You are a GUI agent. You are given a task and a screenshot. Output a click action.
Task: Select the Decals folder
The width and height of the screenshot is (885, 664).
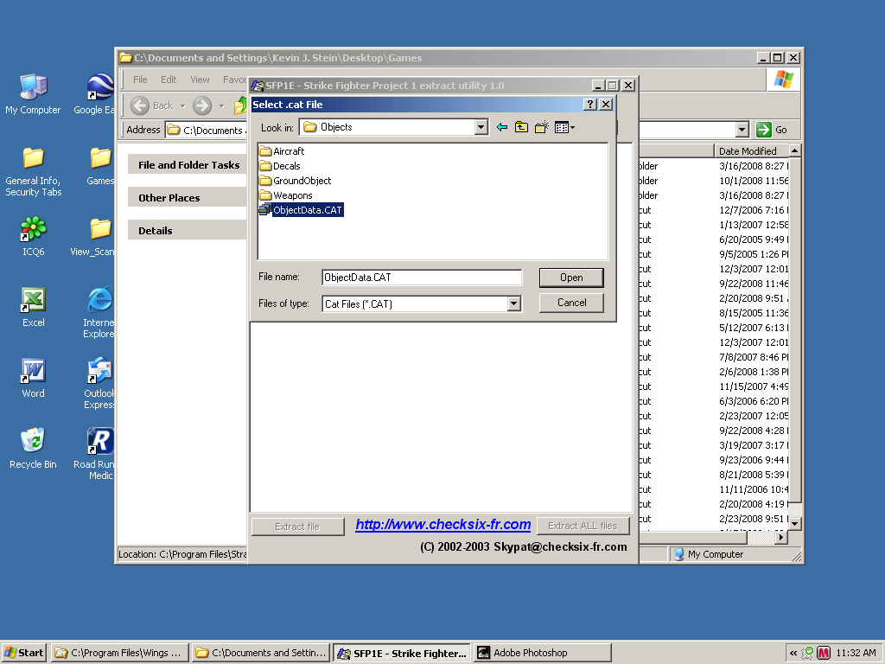280,166
